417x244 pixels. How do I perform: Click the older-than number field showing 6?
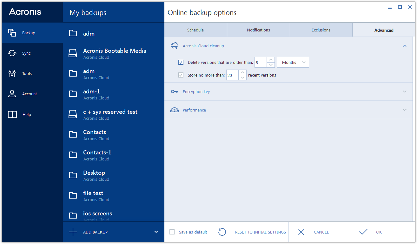click(x=261, y=62)
